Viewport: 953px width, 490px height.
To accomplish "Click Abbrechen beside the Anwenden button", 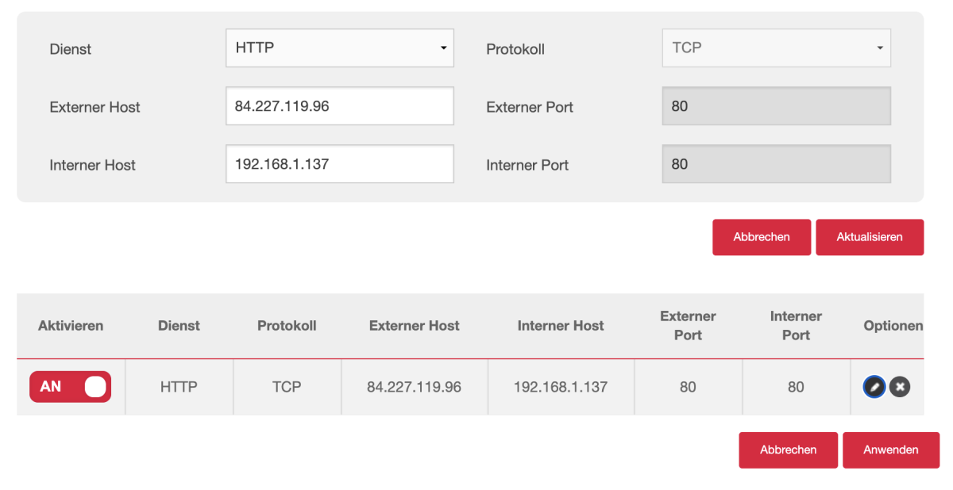I will click(789, 450).
